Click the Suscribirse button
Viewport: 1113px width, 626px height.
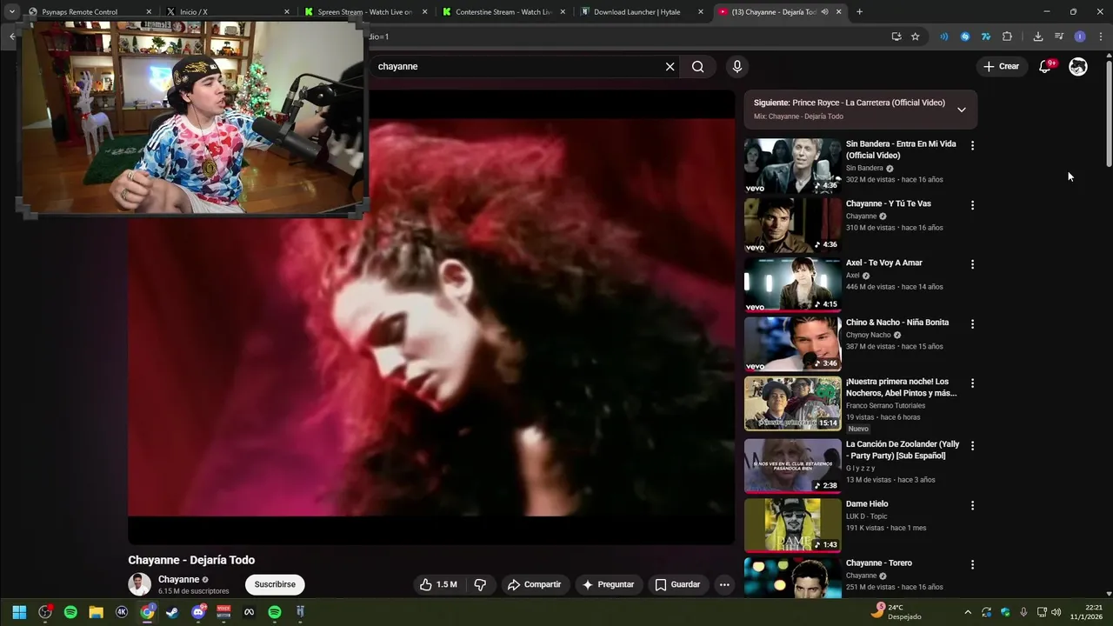click(x=275, y=585)
